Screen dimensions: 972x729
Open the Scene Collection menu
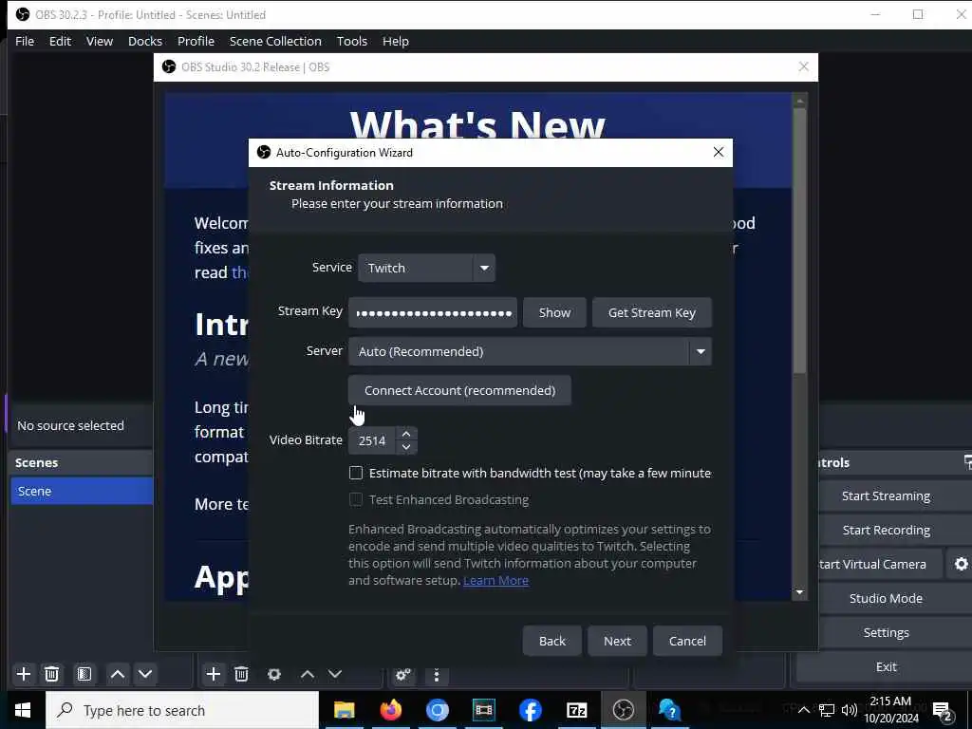click(275, 41)
